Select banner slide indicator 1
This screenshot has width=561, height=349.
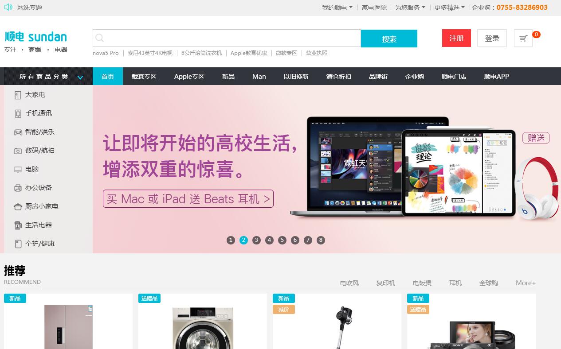coord(231,240)
